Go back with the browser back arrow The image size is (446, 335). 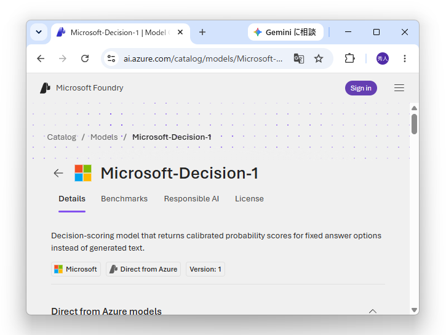point(41,59)
